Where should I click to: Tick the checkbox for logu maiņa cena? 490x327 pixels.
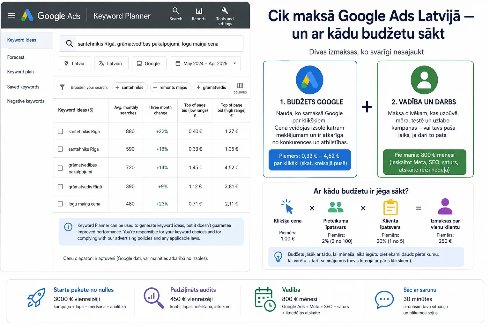[60, 204]
